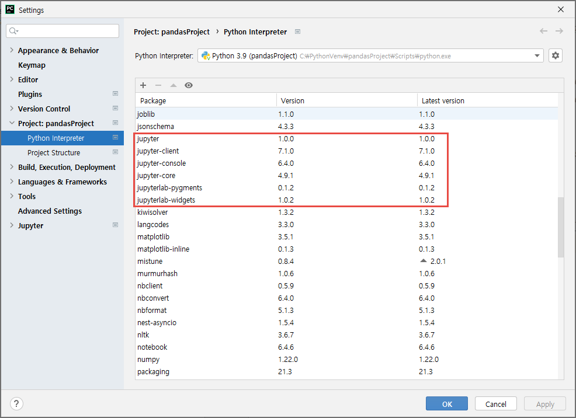The width and height of the screenshot is (576, 418).
Task: Select the numpy package row
Action: 346,359
